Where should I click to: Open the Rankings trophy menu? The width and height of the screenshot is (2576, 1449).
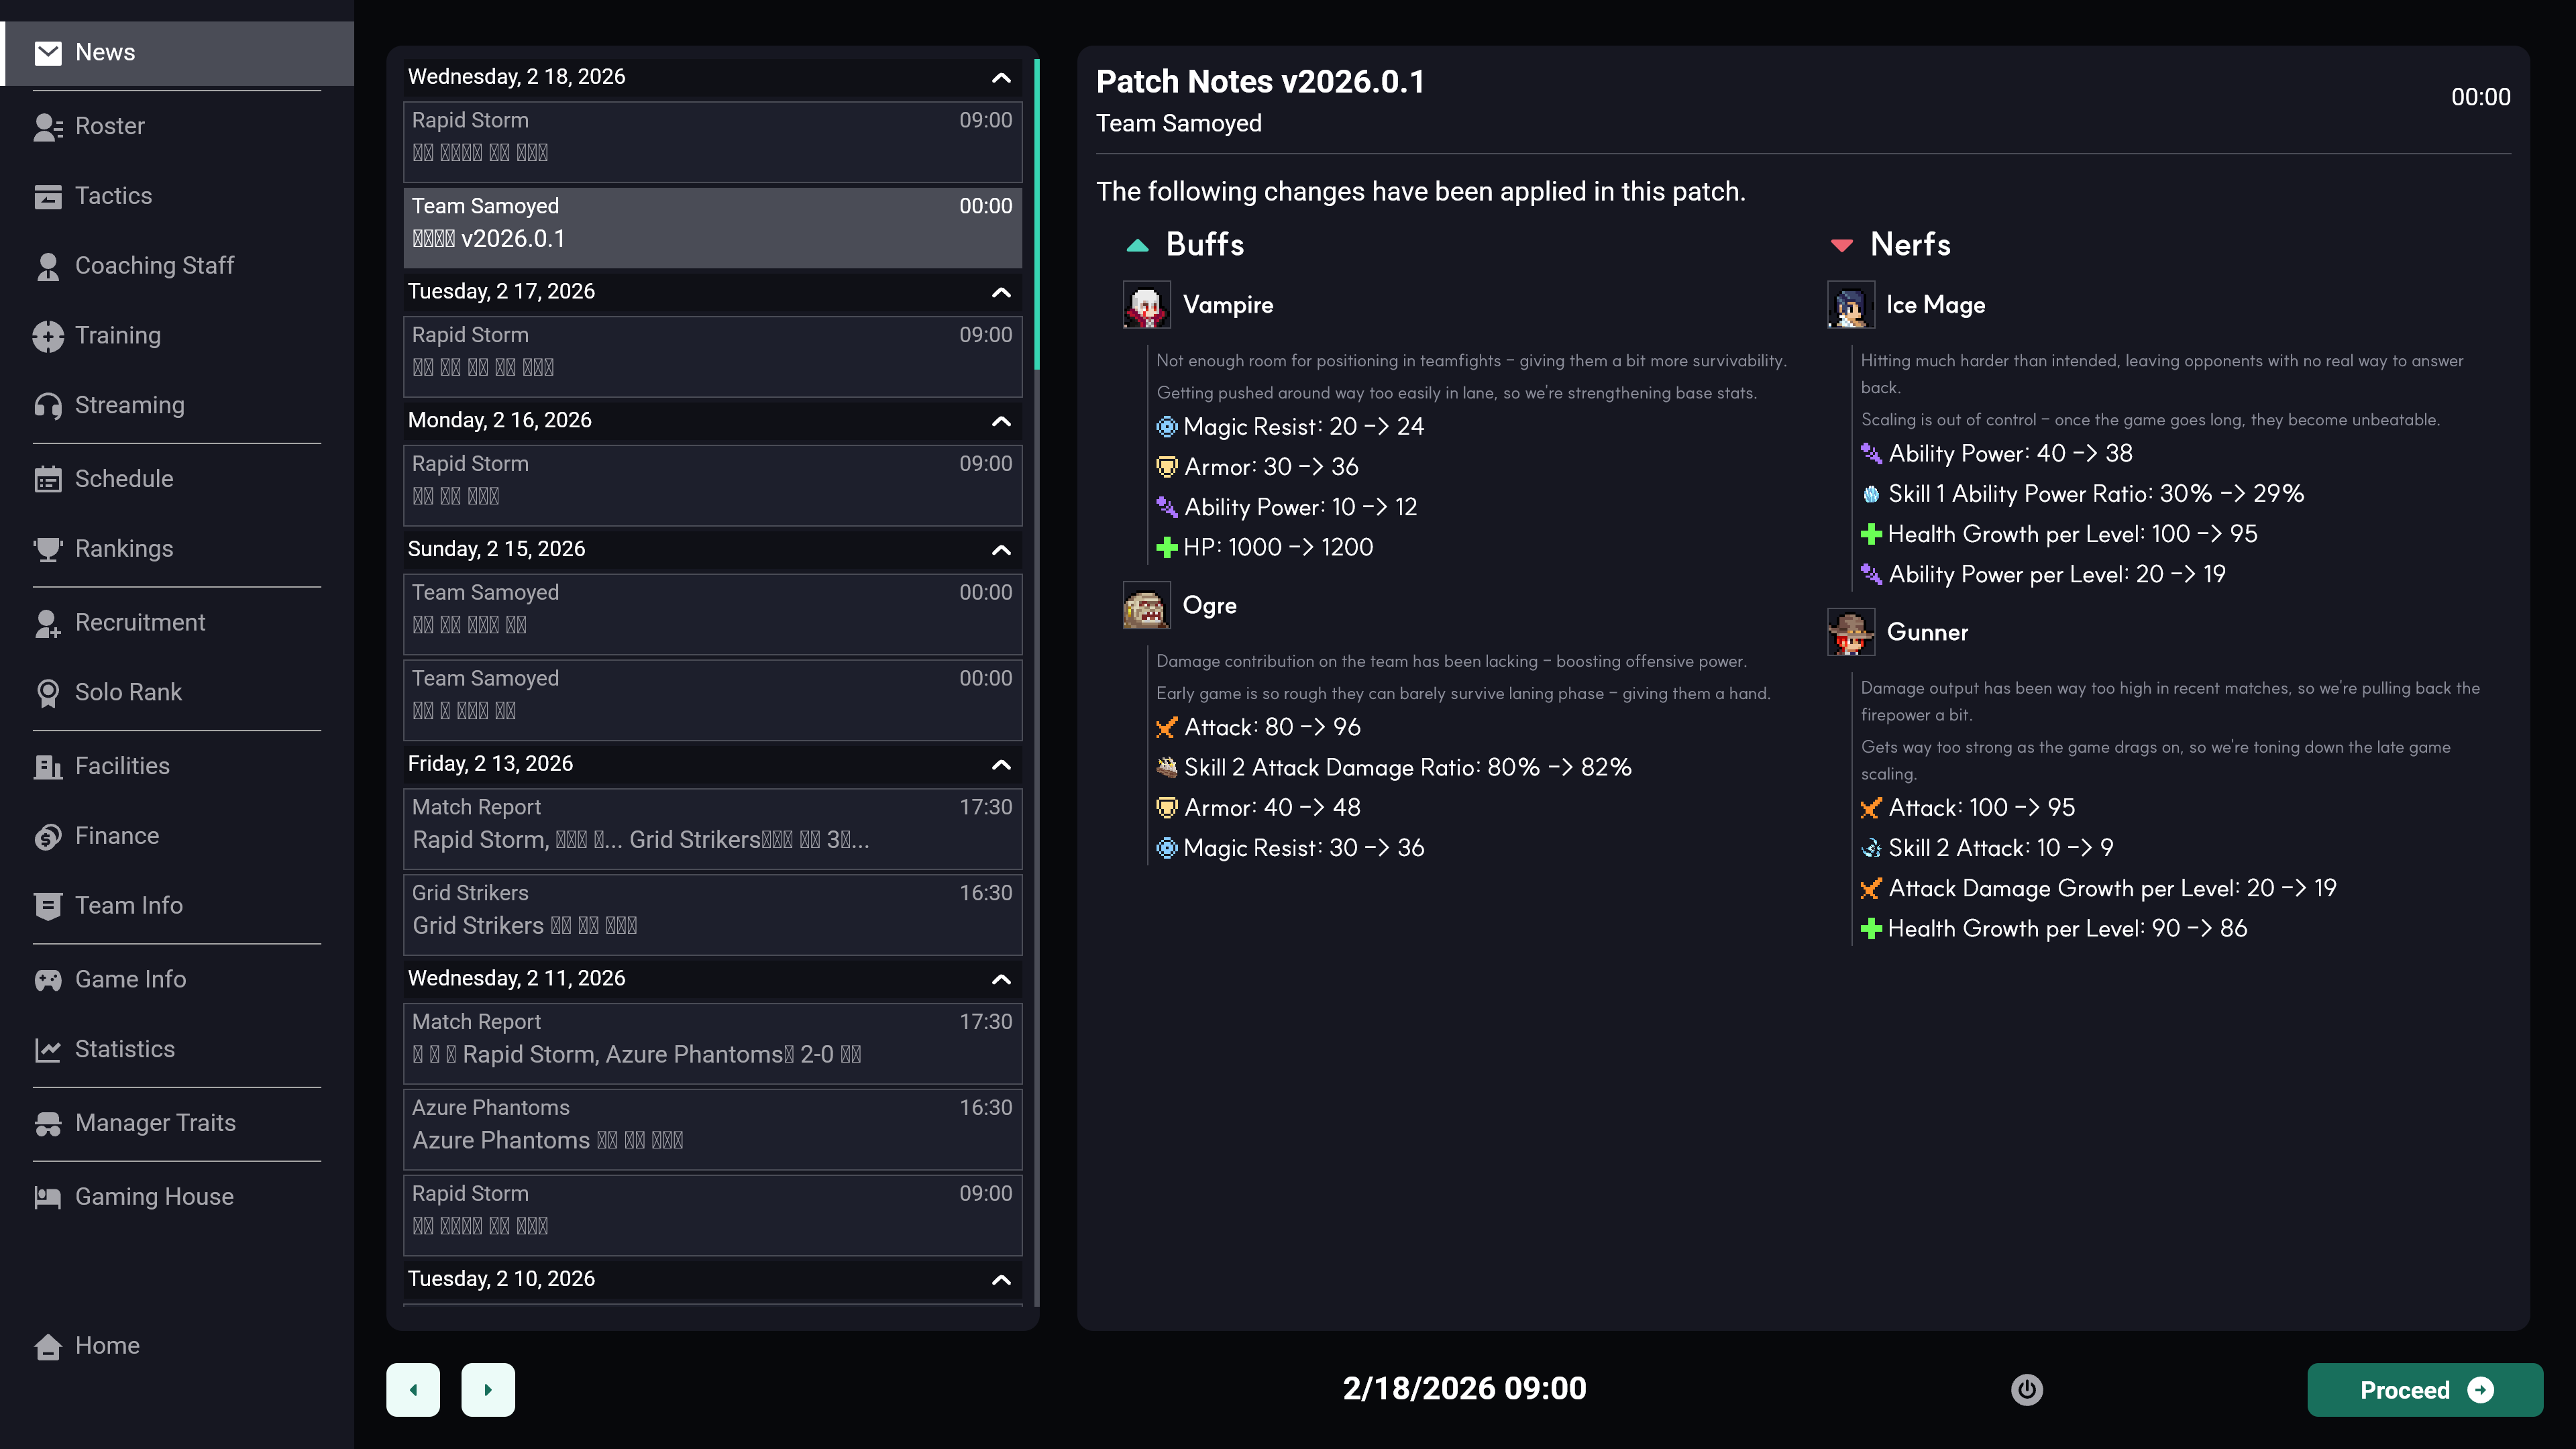[x=124, y=548]
